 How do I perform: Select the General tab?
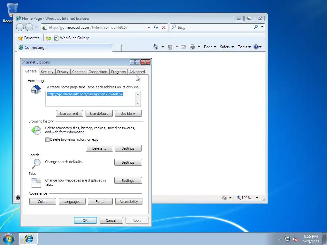point(31,71)
